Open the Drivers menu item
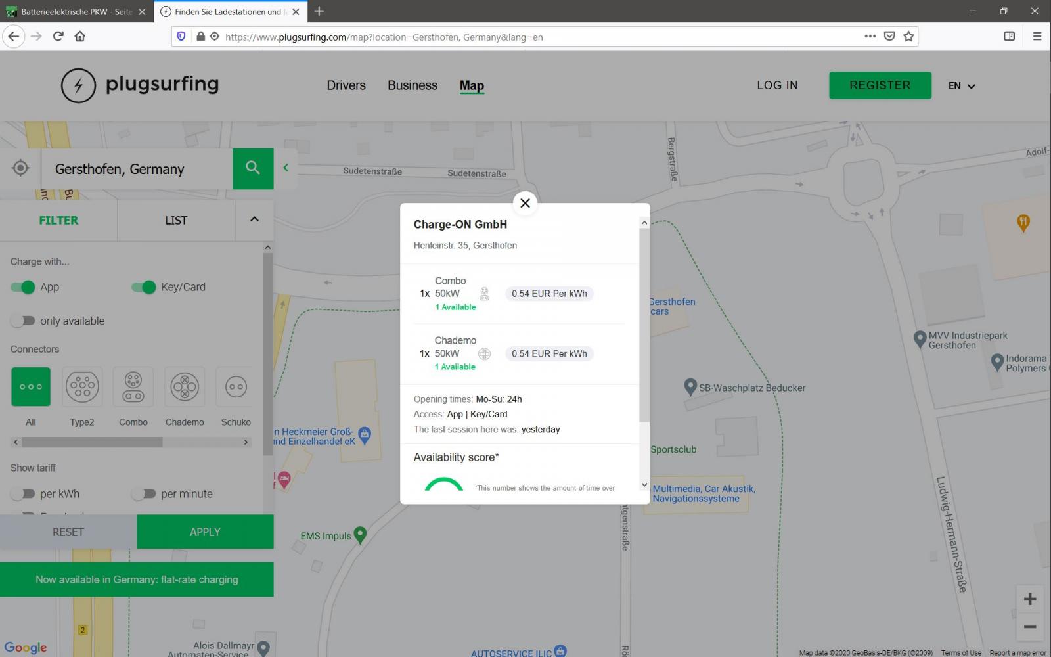The height and width of the screenshot is (657, 1051). [x=346, y=85]
